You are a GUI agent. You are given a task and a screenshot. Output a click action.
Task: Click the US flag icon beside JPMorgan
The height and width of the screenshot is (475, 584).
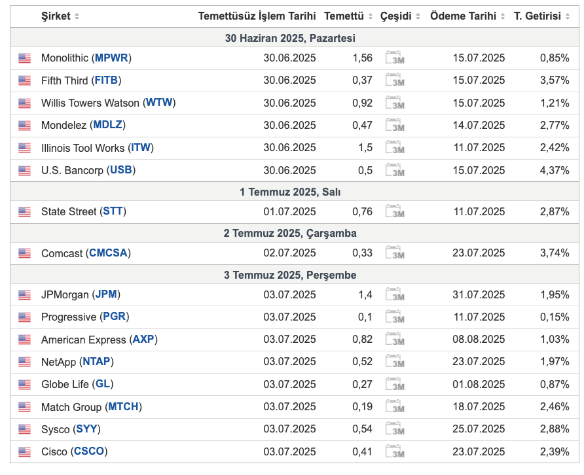pyautogui.click(x=25, y=295)
